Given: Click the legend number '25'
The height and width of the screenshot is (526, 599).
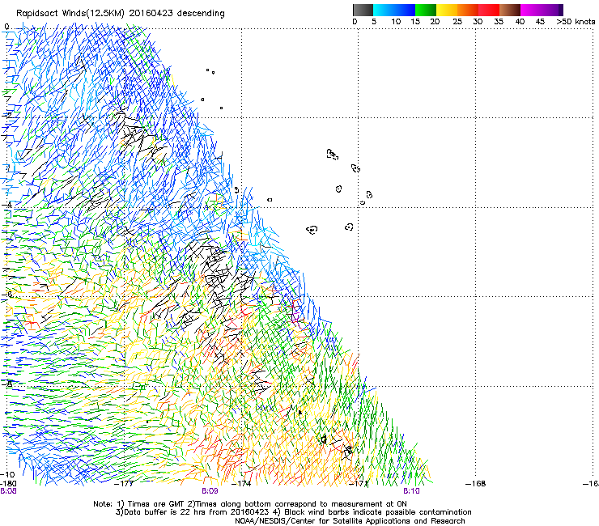Looking at the screenshot, I should click(x=457, y=22).
